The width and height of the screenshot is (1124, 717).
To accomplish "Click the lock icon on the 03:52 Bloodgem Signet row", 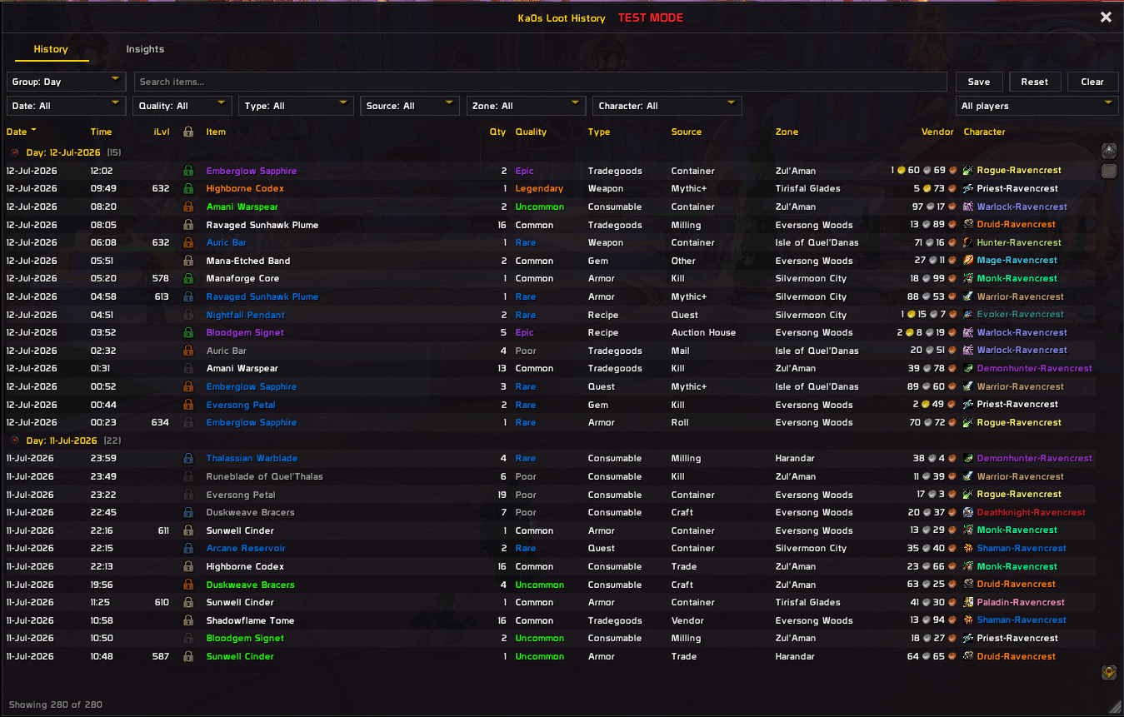I will click(188, 332).
